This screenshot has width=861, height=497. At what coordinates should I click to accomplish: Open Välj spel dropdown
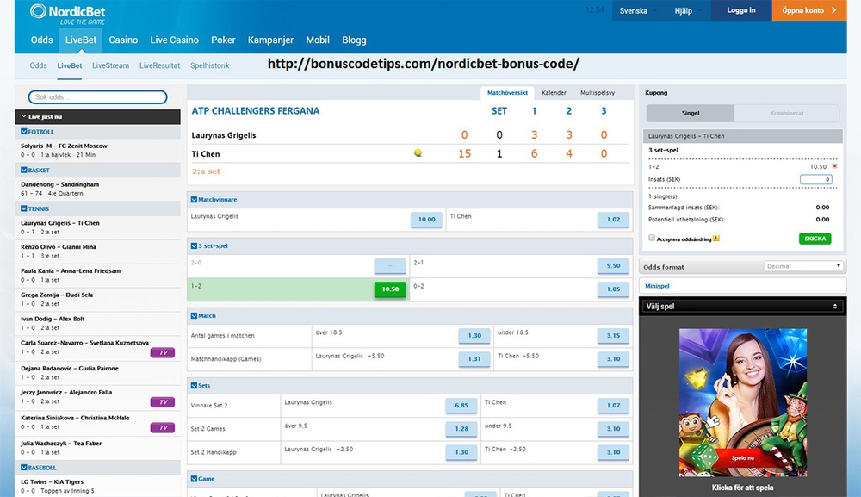[742, 307]
